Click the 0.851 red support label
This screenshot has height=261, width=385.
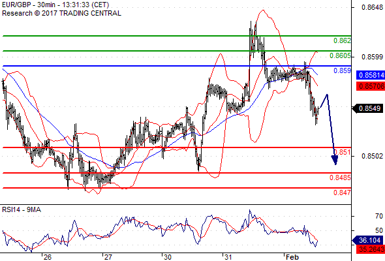pyautogui.click(x=343, y=152)
